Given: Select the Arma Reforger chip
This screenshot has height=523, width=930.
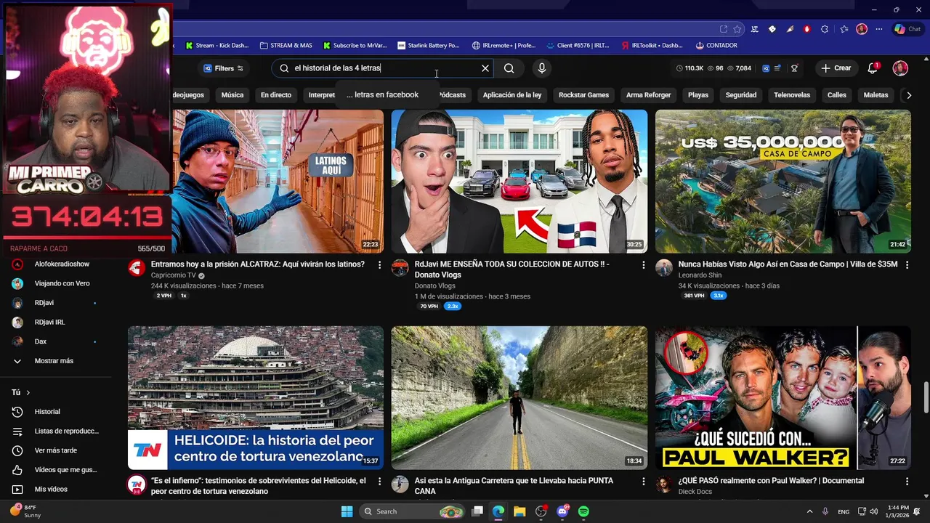Looking at the screenshot, I should pyautogui.click(x=649, y=95).
